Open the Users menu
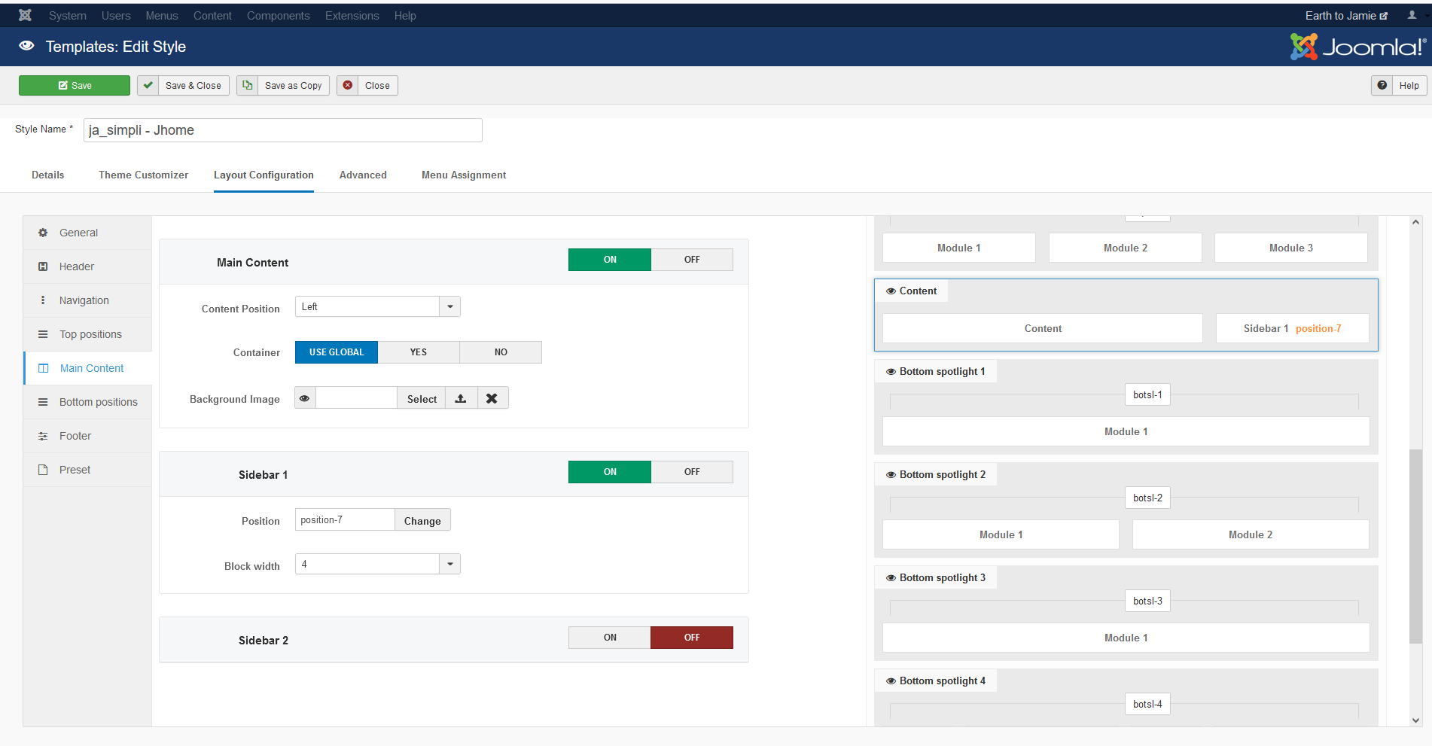1432x746 pixels. click(116, 16)
